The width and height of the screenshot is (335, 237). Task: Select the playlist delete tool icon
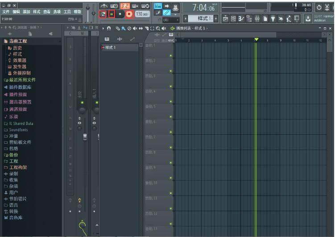[129, 28]
